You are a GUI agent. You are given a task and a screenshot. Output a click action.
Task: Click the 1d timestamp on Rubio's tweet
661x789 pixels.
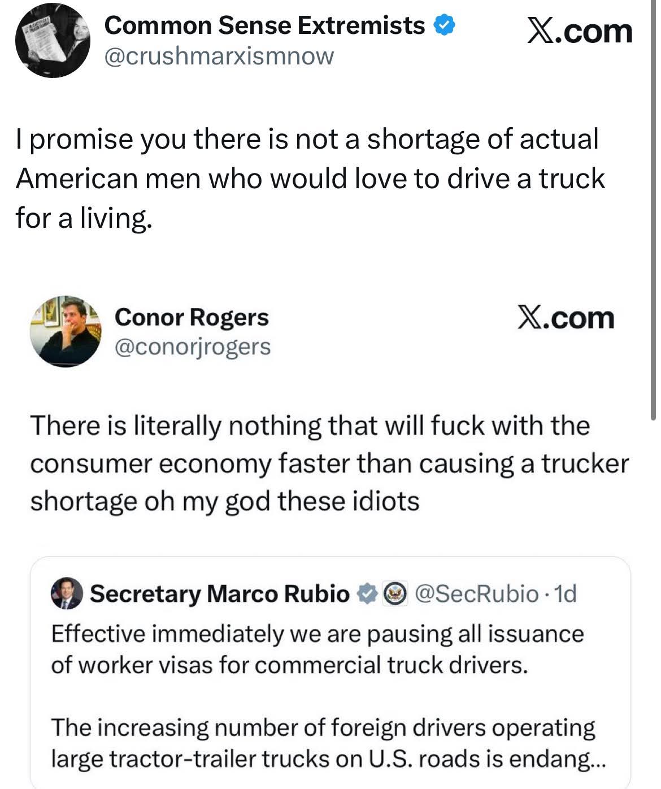tap(566, 593)
